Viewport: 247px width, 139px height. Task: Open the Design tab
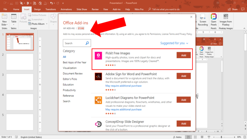tap(37, 9)
